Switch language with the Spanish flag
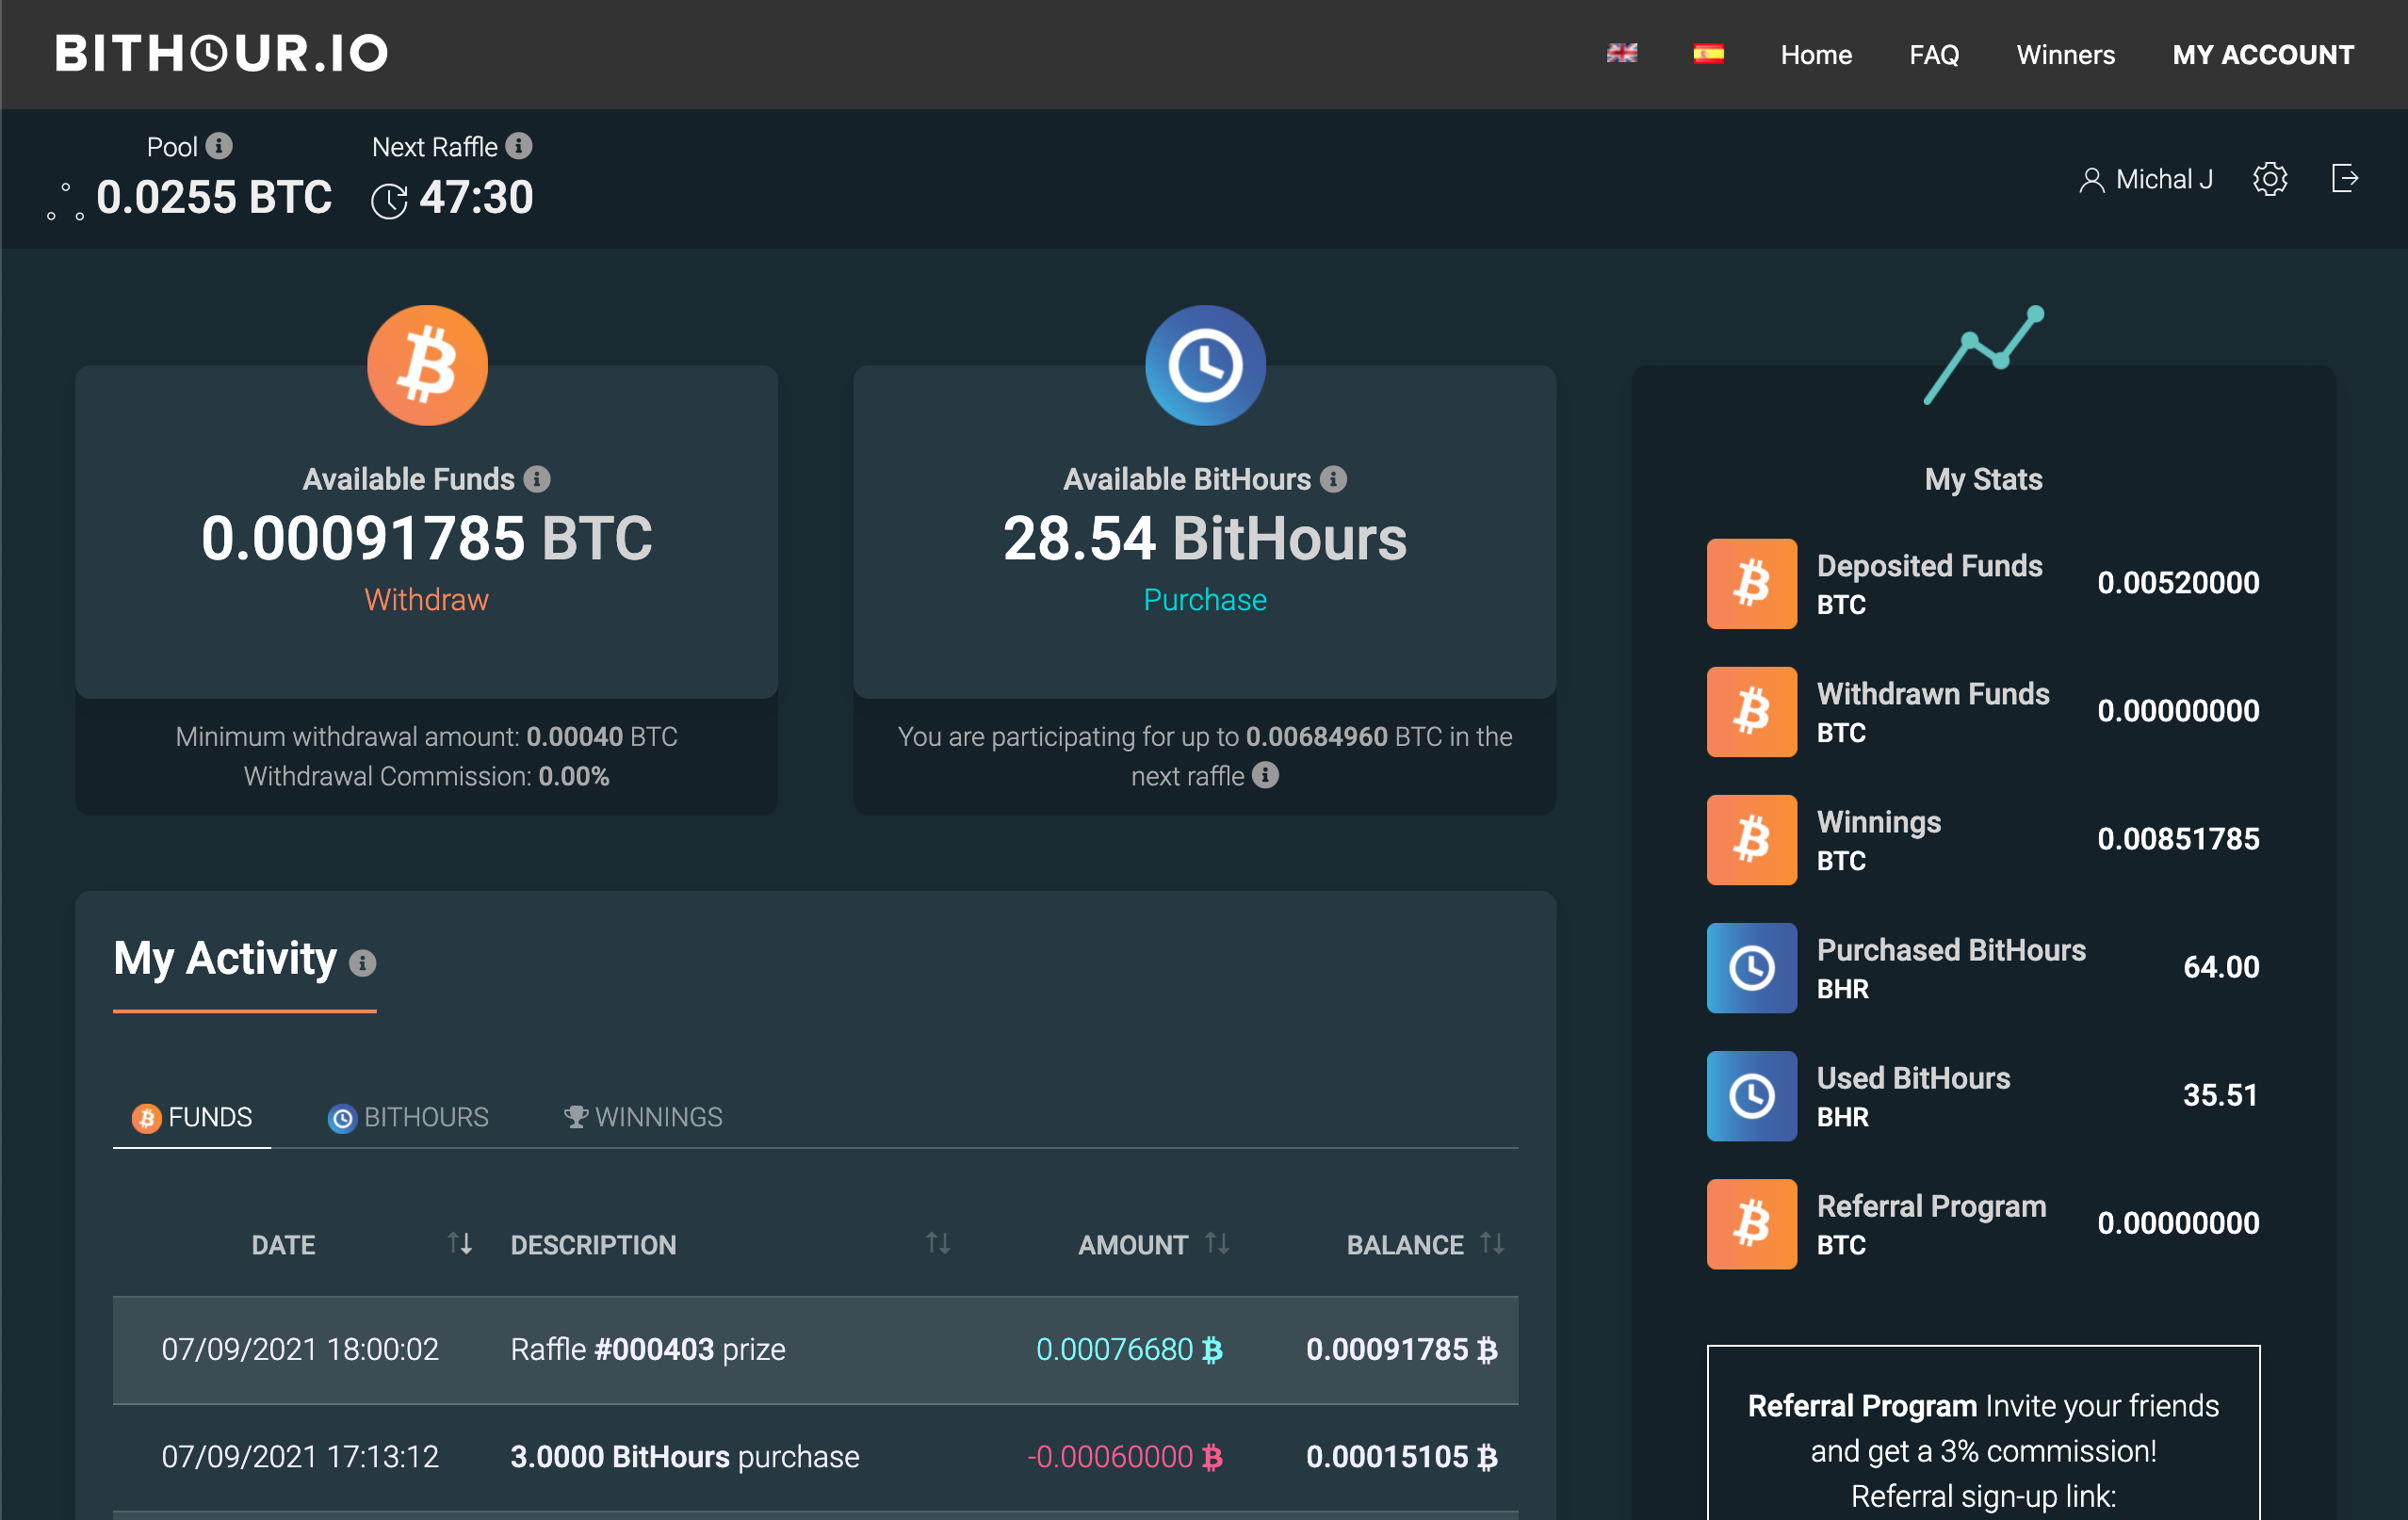 [1708, 54]
